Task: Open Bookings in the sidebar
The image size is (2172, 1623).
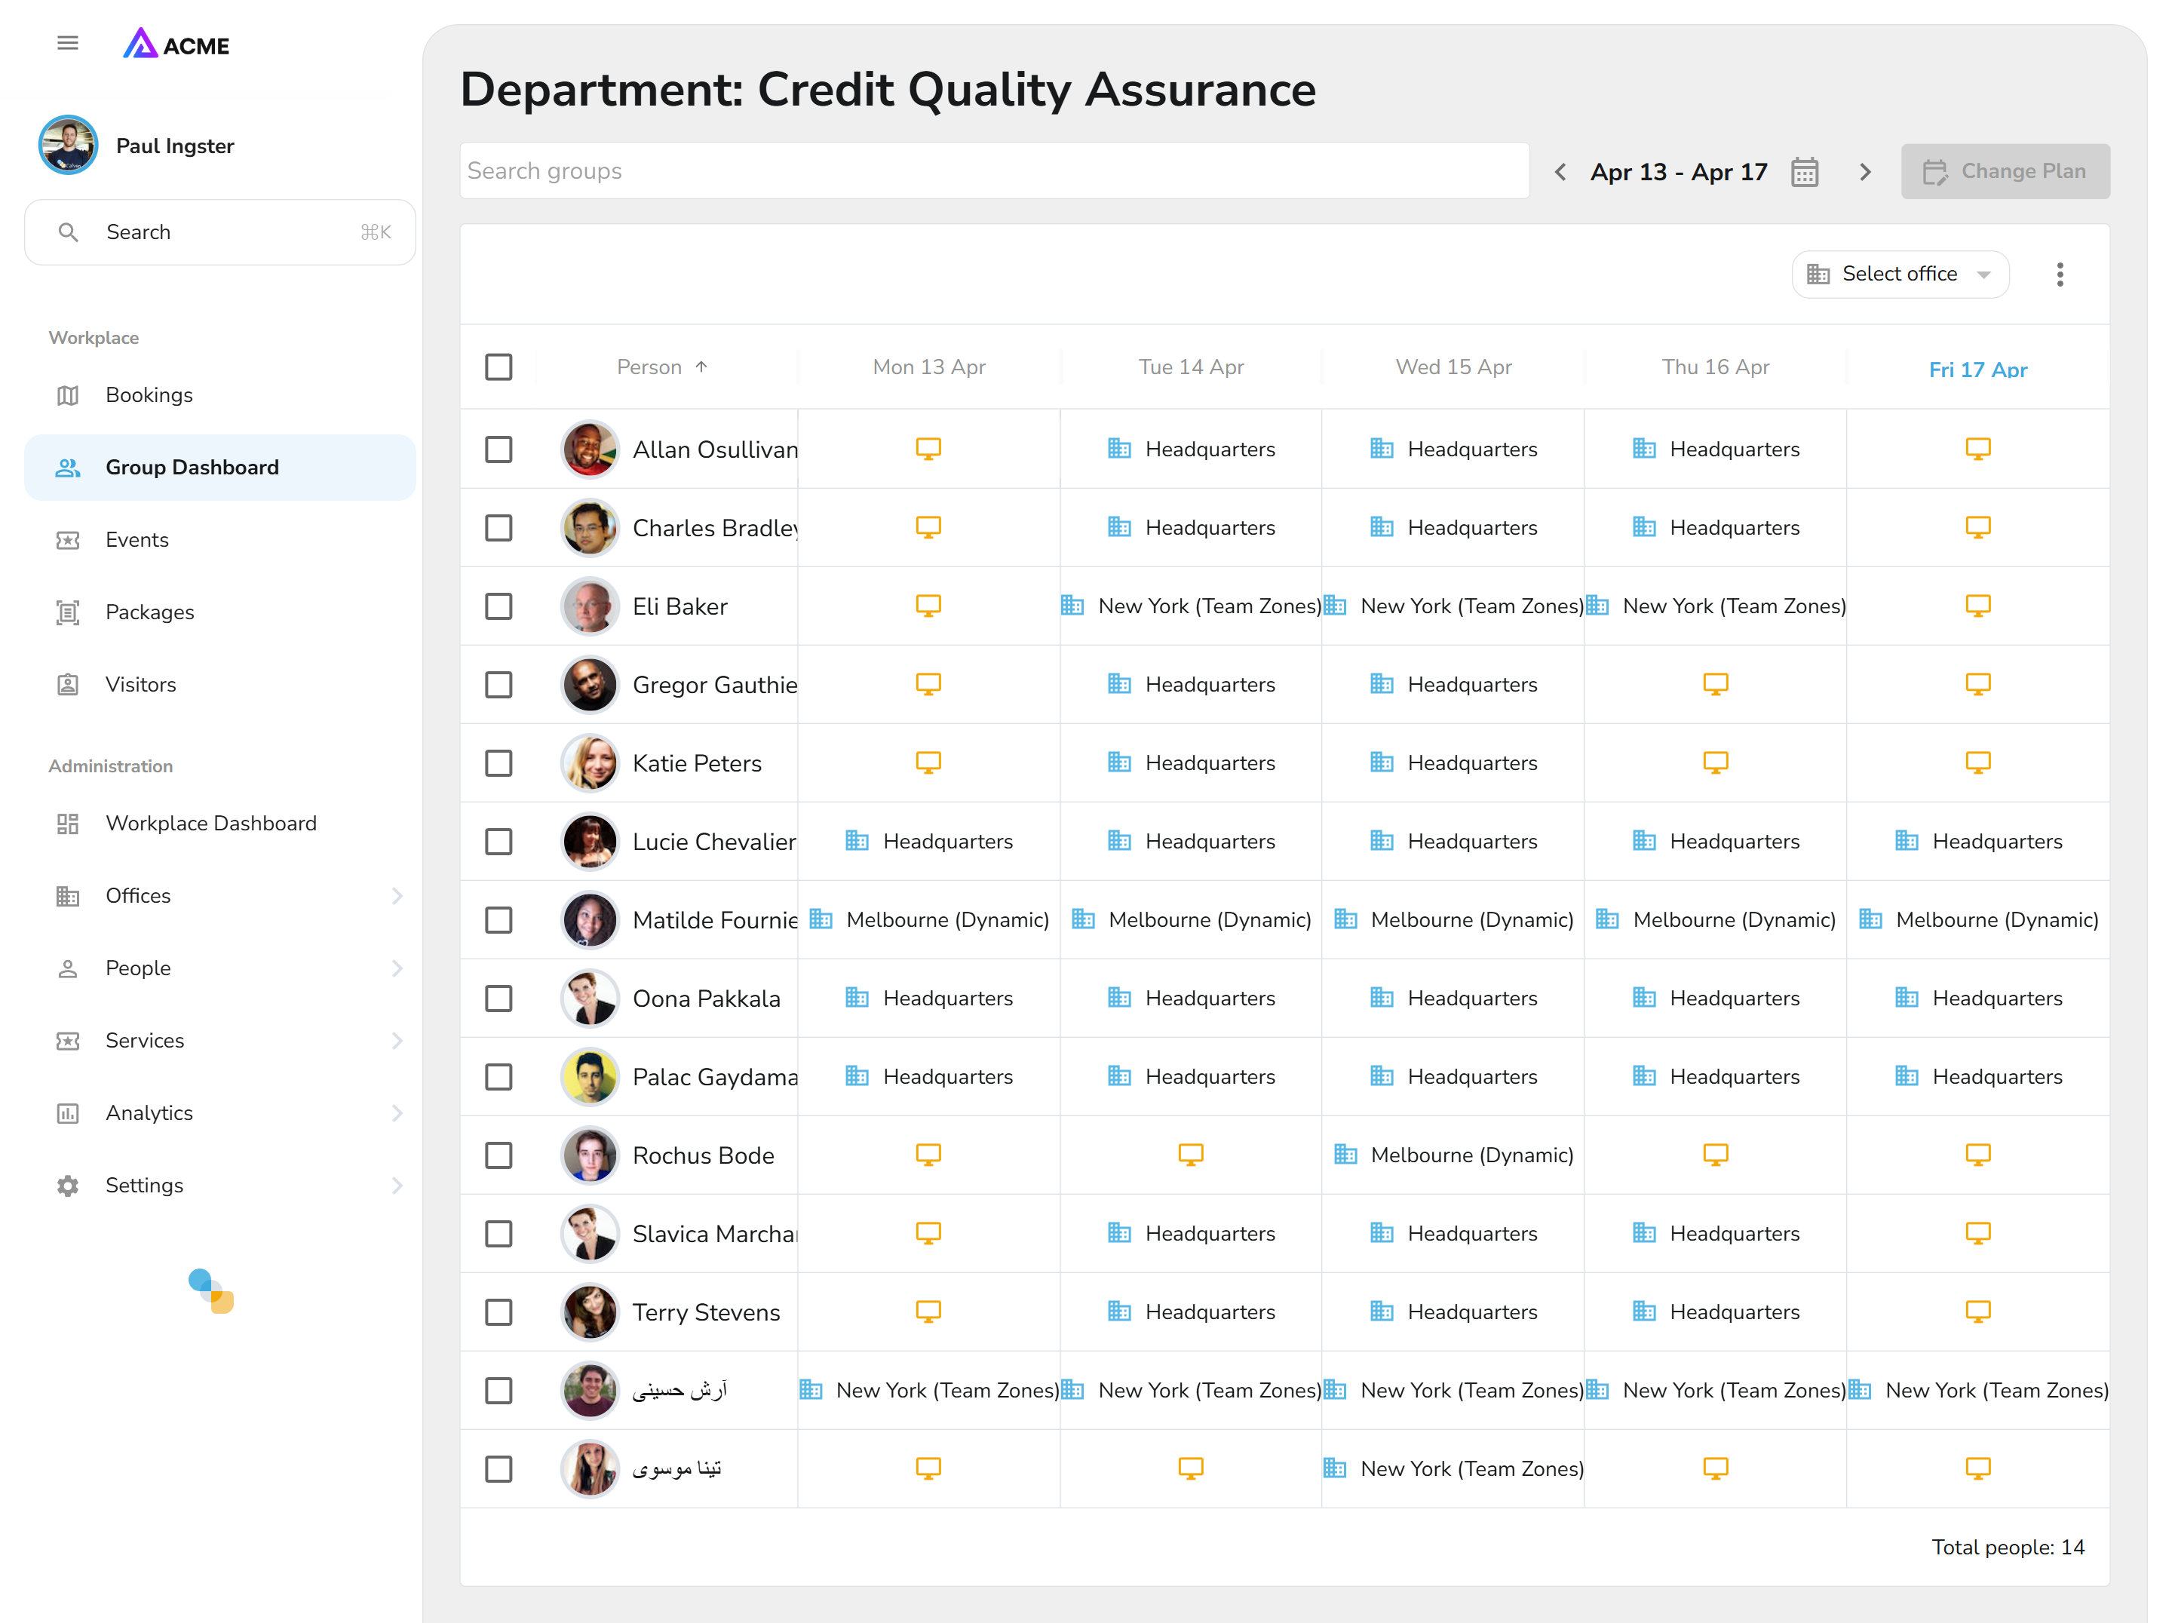Action: tap(149, 394)
